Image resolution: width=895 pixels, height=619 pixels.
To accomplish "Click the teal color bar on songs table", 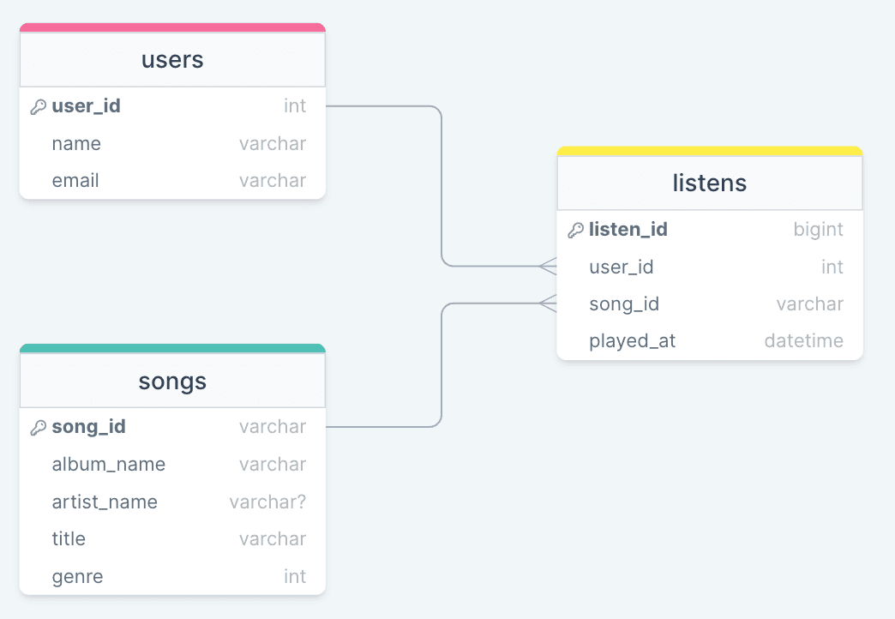I will coord(172,348).
